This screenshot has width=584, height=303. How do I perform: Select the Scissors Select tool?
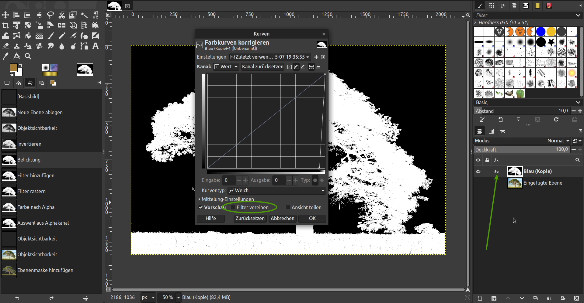[62, 15]
